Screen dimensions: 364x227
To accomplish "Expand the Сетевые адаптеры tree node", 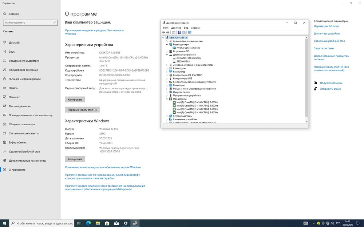I will click(167, 116).
